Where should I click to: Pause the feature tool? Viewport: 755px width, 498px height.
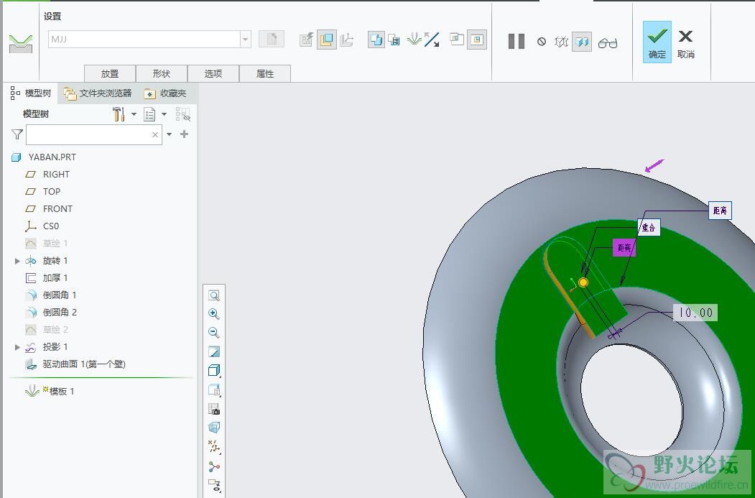517,42
